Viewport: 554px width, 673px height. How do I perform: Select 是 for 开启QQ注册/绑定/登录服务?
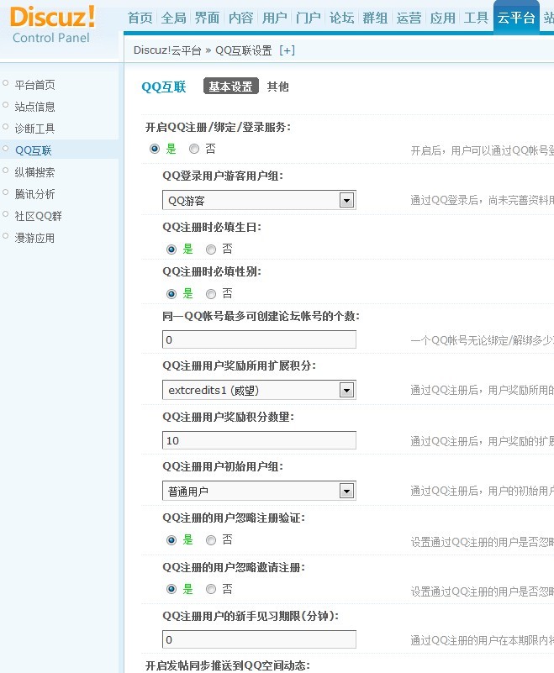coord(154,149)
